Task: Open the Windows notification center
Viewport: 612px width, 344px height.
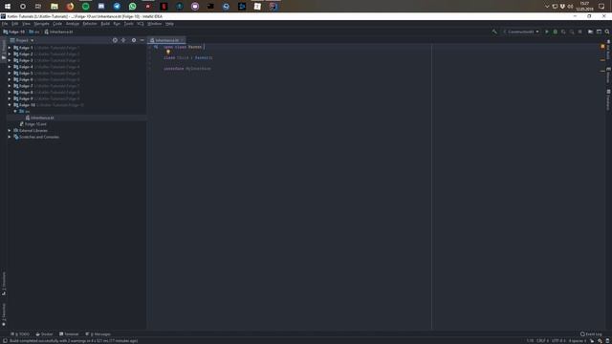Action: pyautogui.click(x=601, y=7)
